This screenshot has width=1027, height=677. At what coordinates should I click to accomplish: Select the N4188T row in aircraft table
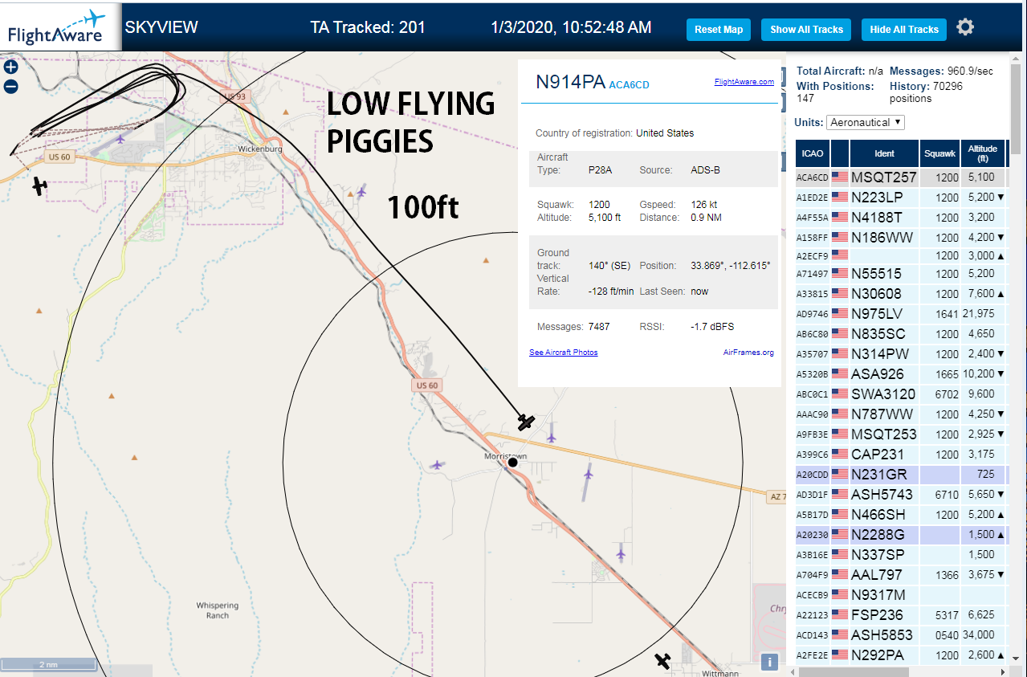901,217
